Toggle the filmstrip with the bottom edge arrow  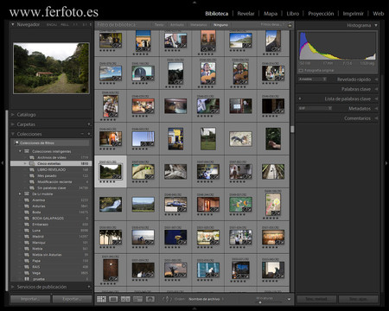(x=194, y=308)
